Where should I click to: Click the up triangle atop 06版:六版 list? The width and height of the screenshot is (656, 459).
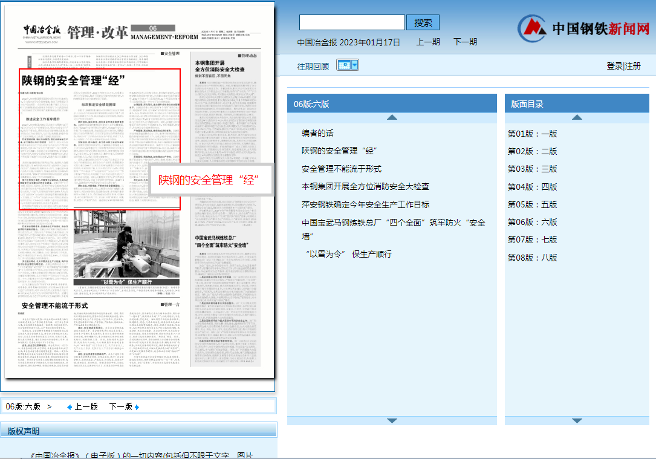[392, 116]
